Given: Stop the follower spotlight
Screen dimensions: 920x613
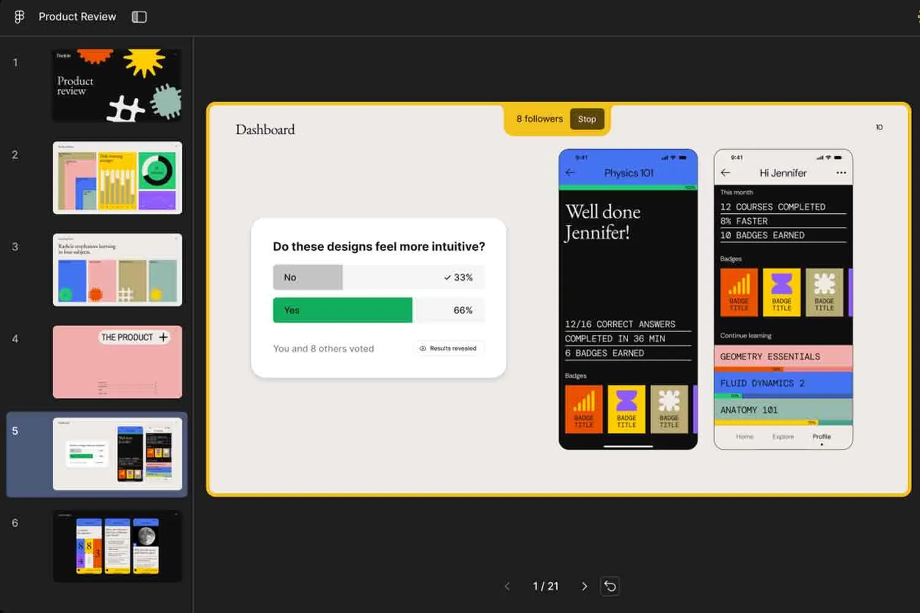Looking at the screenshot, I should pos(587,119).
